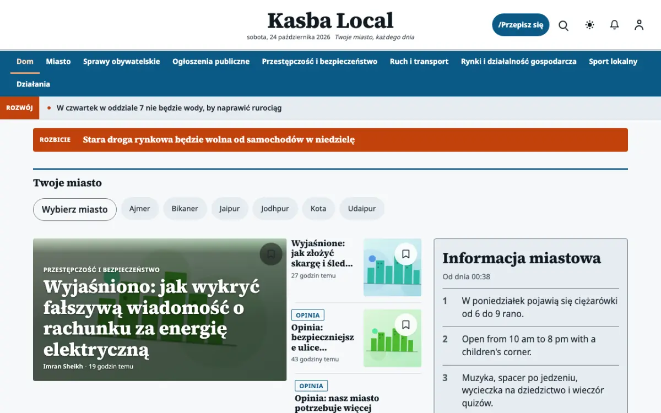Open 'Opinia: bezpieczniejsze ulice' article title

click(323, 338)
